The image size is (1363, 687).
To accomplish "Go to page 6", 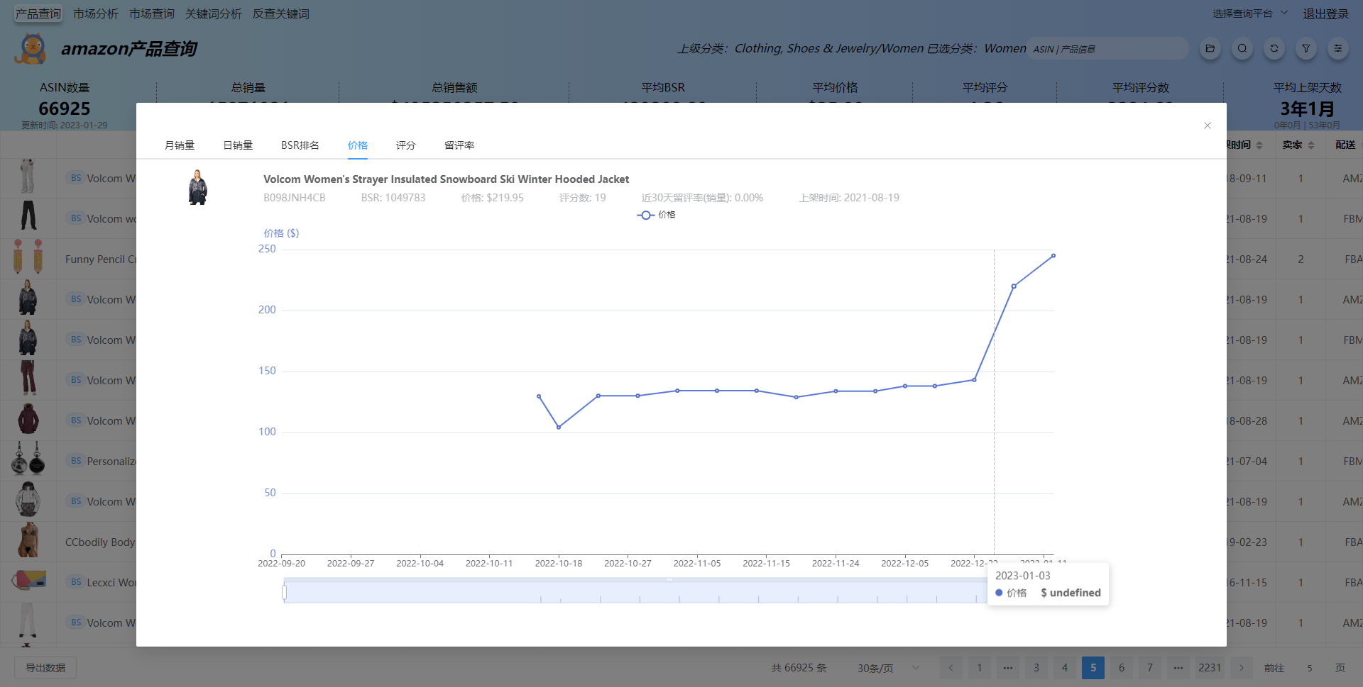I will pyautogui.click(x=1122, y=668).
